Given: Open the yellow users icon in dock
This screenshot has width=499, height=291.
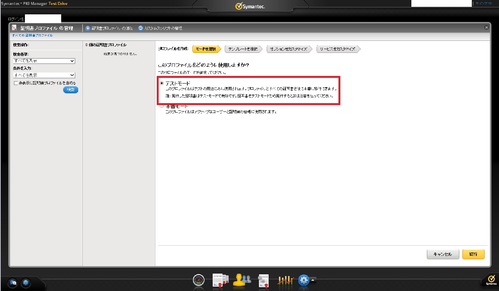Looking at the screenshot, I should click(x=242, y=279).
